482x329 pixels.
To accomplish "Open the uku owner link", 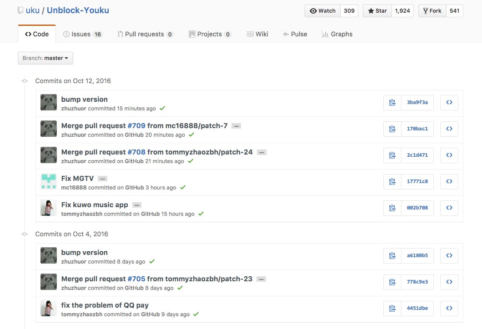I will tap(33, 10).
